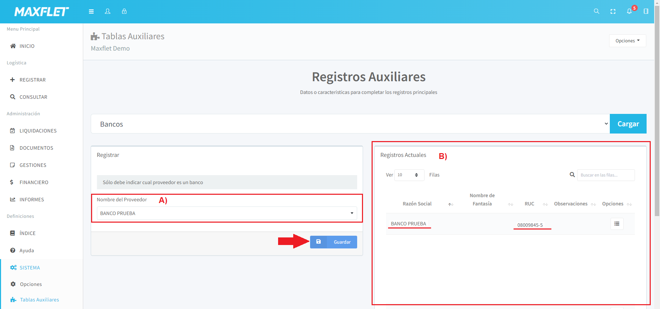
Task: Open the right side panel icon
Action: point(646,11)
